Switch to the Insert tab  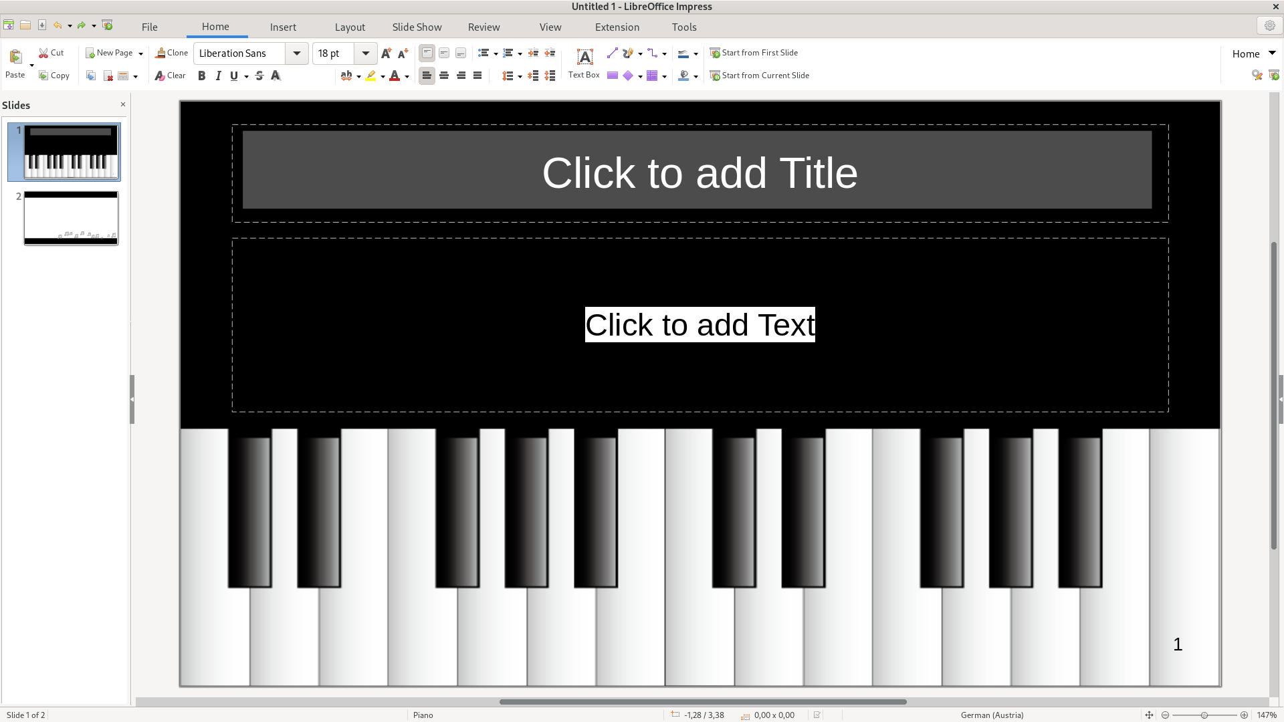283,27
